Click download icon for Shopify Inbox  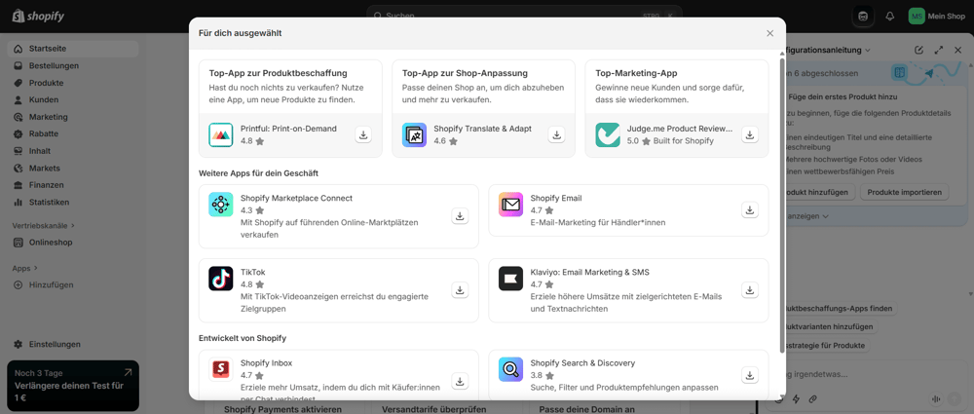point(460,381)
